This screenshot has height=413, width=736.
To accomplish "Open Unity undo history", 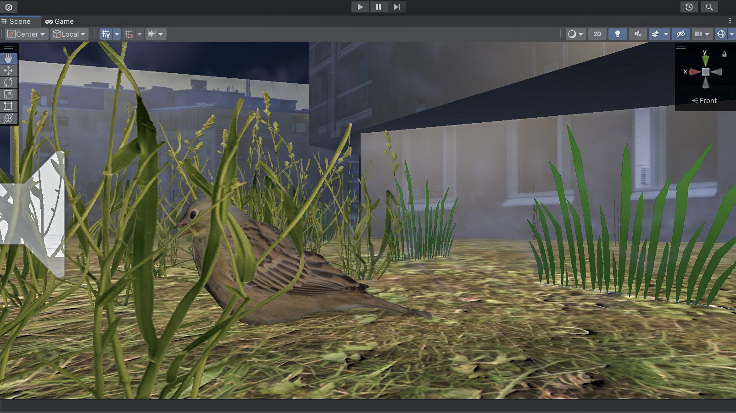I will coord(689,7).
